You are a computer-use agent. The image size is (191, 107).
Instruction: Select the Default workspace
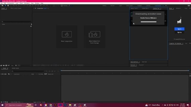(104, 6)
